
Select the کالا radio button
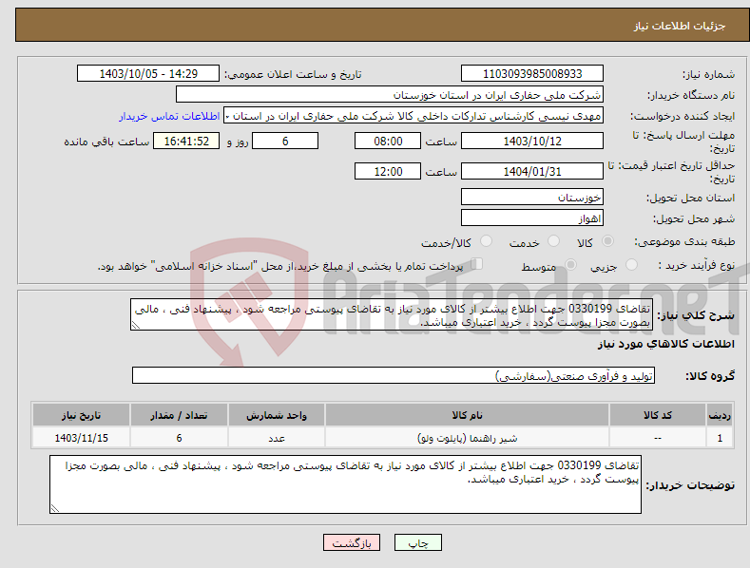[x=607, y=241]
